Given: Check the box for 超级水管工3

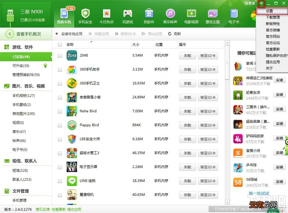Looking at the screenshot, I should 60,153.
